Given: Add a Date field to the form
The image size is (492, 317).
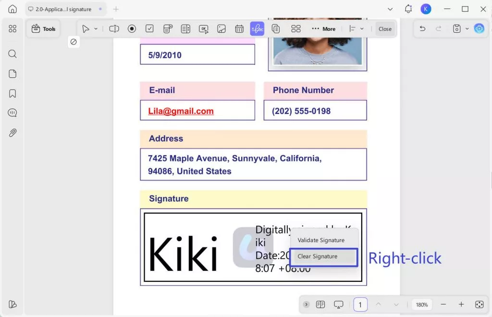Looking at the screenshot, I should click(239, 29).
